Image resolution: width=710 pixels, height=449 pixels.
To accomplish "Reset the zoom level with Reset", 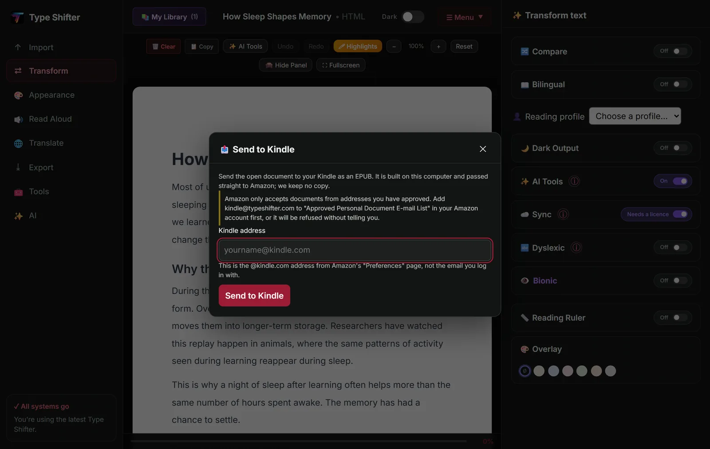I will pyautogui.click(x=464, y=47).
